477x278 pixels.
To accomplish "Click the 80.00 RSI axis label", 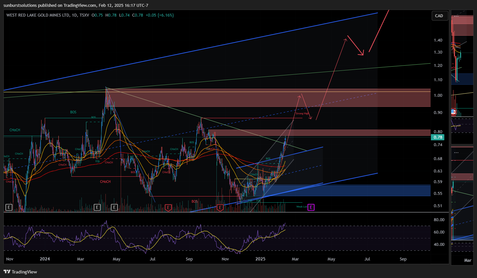I will 439,220.
